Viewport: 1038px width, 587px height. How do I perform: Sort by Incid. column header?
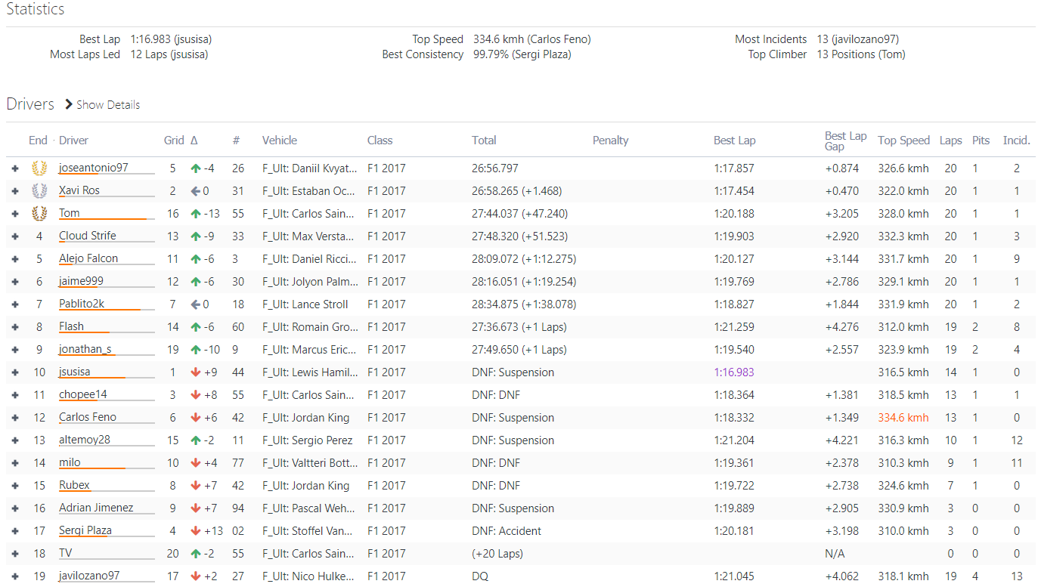tap(1016, 141)
